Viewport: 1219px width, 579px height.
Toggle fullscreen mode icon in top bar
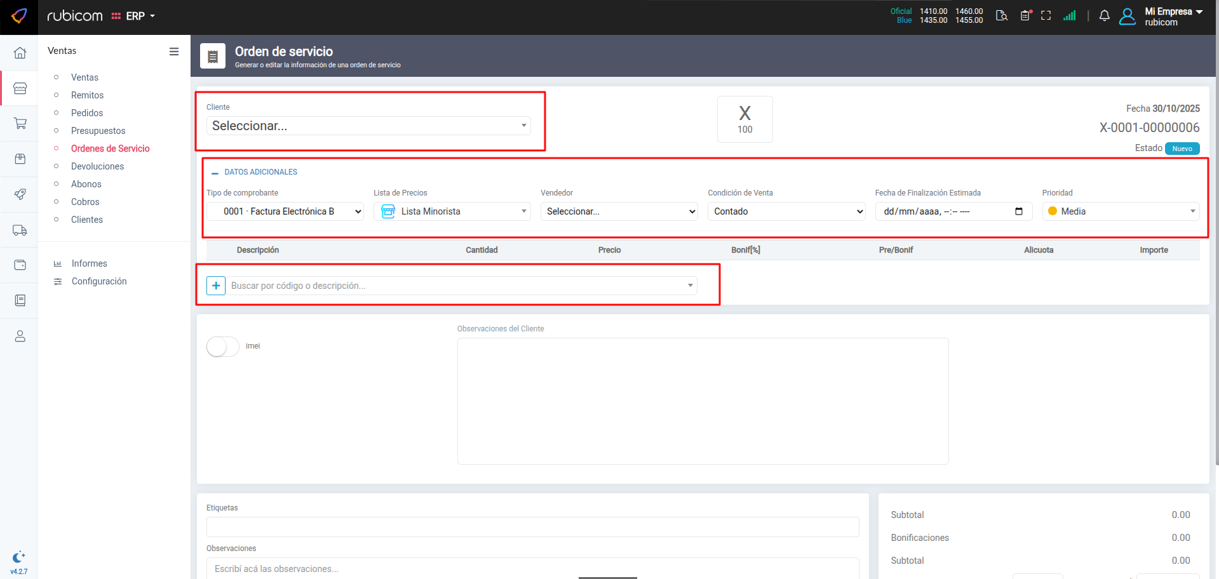tap(1046, 16)
